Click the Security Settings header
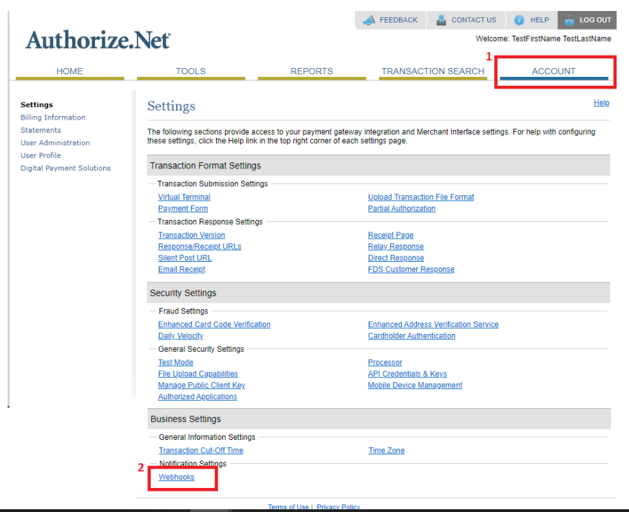Screen dimensions: 629x512 pos(379,293)
